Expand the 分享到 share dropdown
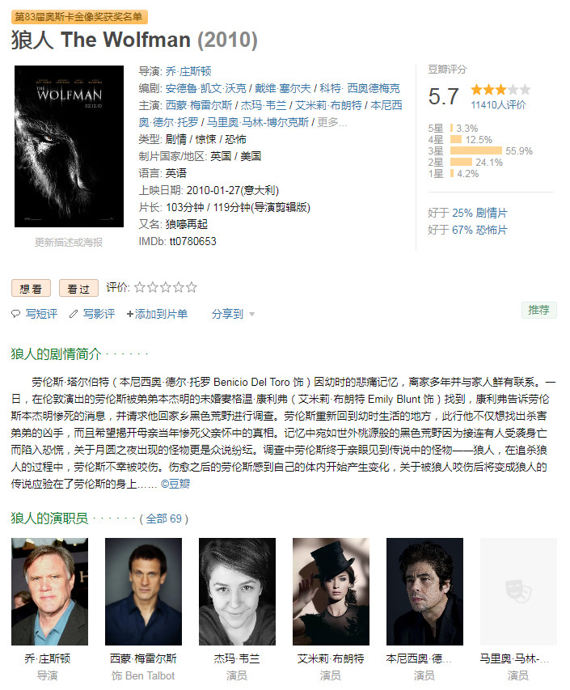 (x=233, y=314)
